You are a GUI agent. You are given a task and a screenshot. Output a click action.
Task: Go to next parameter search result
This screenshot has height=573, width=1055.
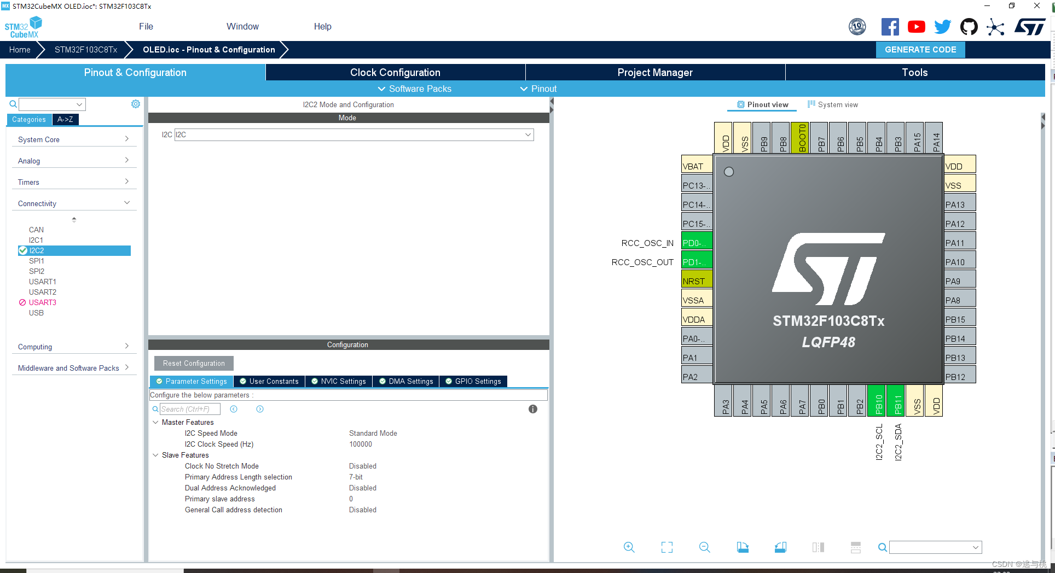pyautogui.click(x=260, y=409)
